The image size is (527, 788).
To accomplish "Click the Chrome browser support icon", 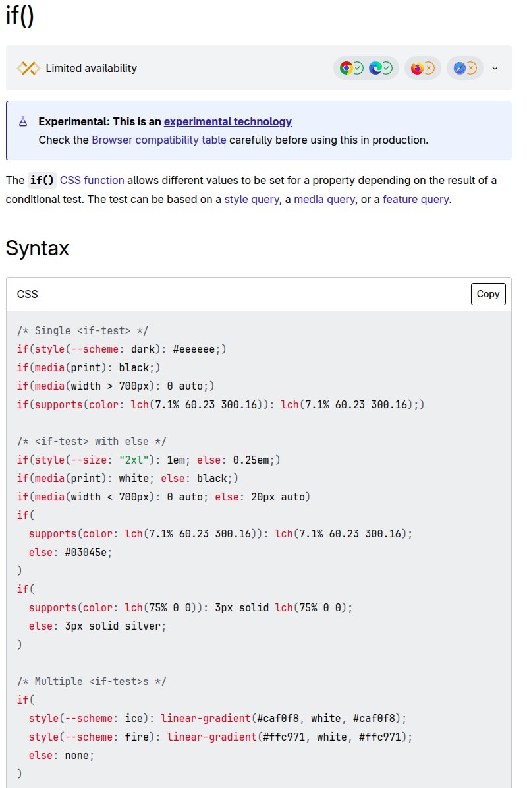I will 346,68.
